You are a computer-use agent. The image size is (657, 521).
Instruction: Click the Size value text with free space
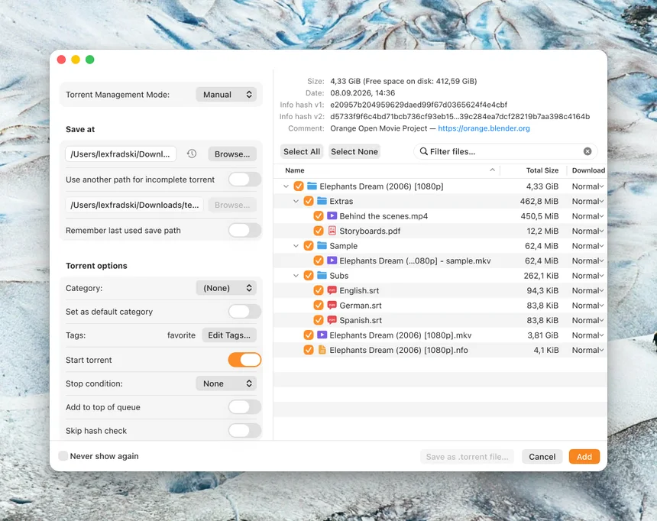tap(403, 81)
